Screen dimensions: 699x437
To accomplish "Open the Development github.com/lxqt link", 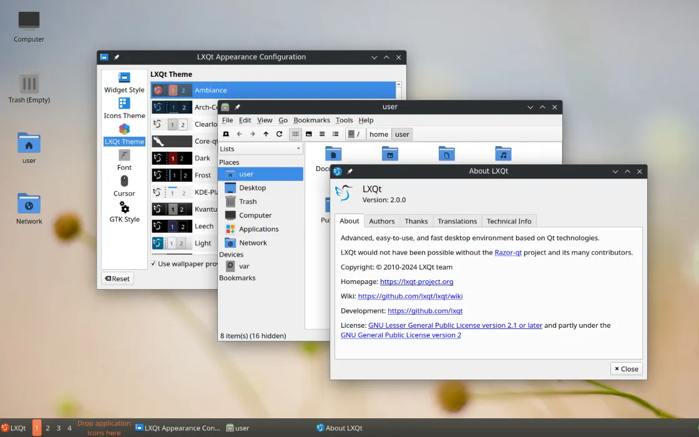I will tap(425, 311).
